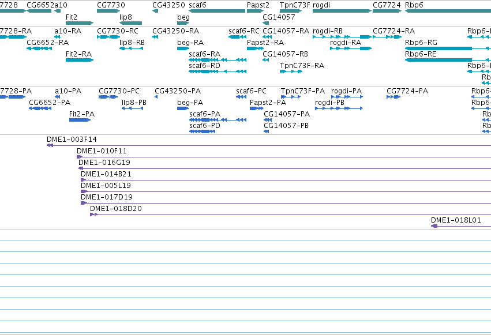Select the rogdi-RB transcript label
Image resolution: width=491 pixels, height=335 pixels.
pyautogui.click(x=328, y=31)
